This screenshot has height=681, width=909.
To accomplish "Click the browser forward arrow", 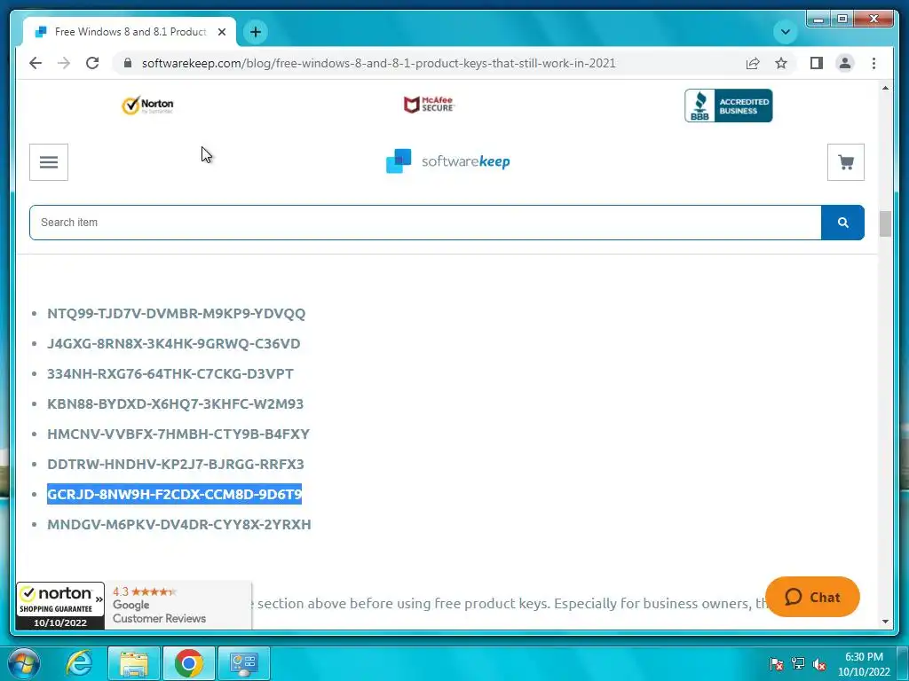I will [x=64, y=63].
